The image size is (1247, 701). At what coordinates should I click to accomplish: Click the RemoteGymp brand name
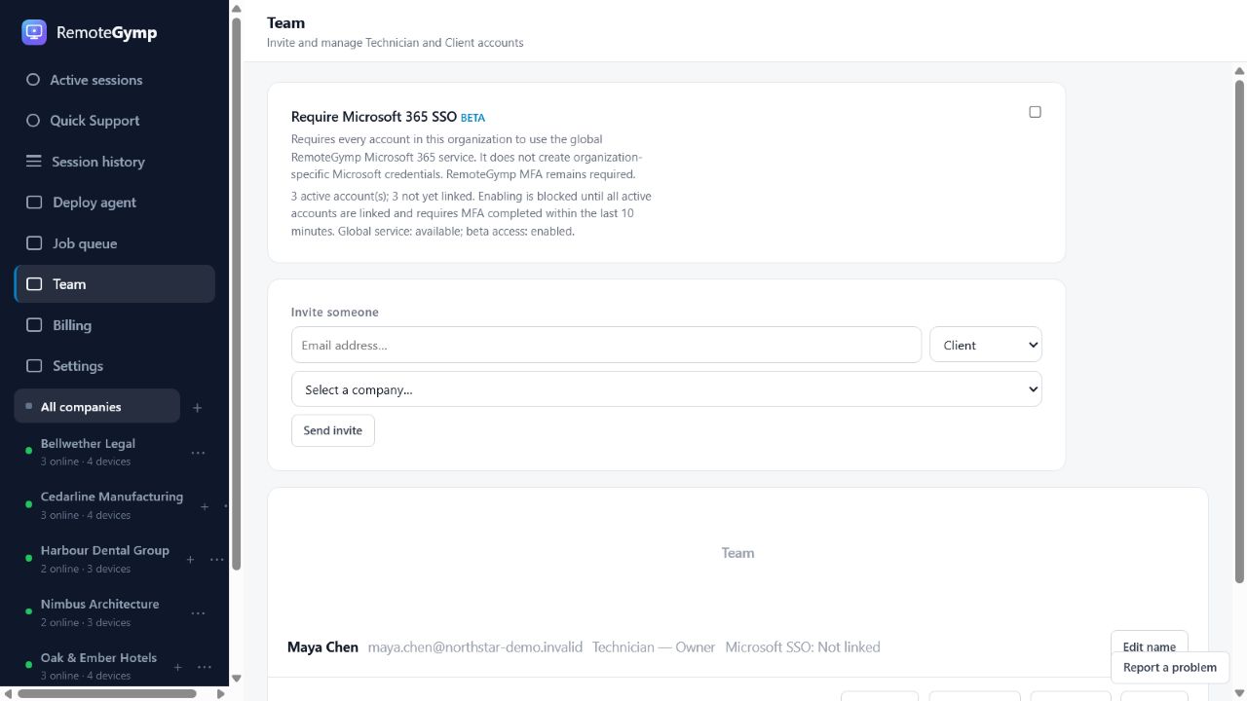pyautogui.click(x=106, y=32)
